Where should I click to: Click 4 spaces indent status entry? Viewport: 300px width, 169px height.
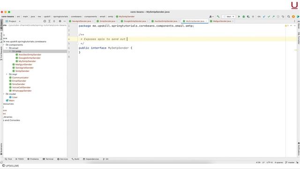279,162
